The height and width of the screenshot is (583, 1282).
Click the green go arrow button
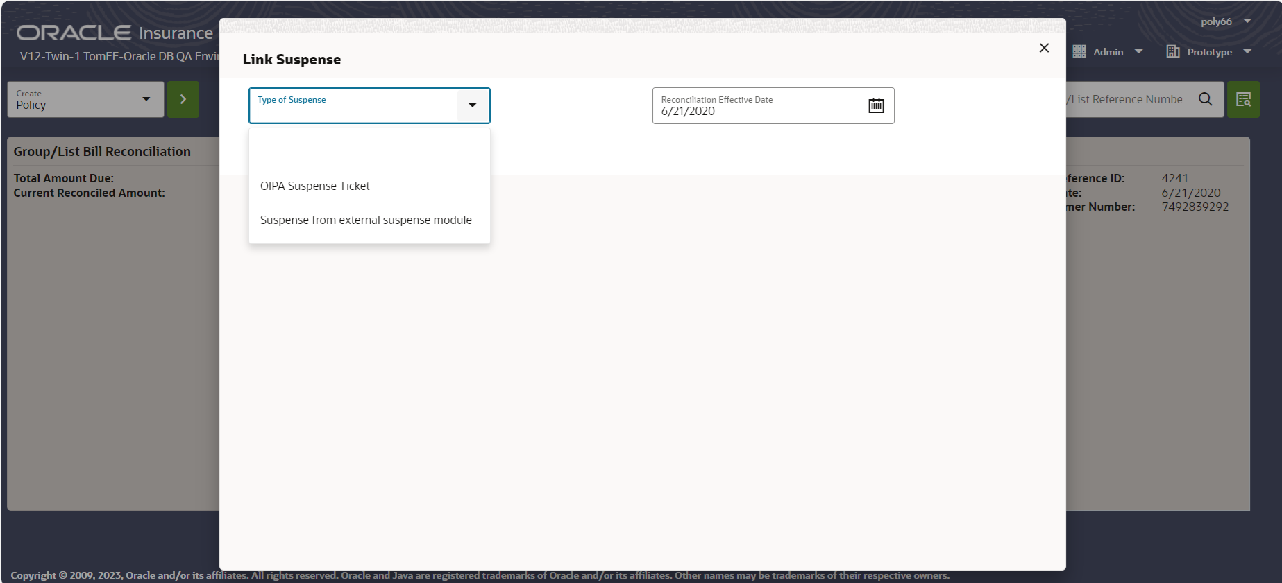(183, 99)
